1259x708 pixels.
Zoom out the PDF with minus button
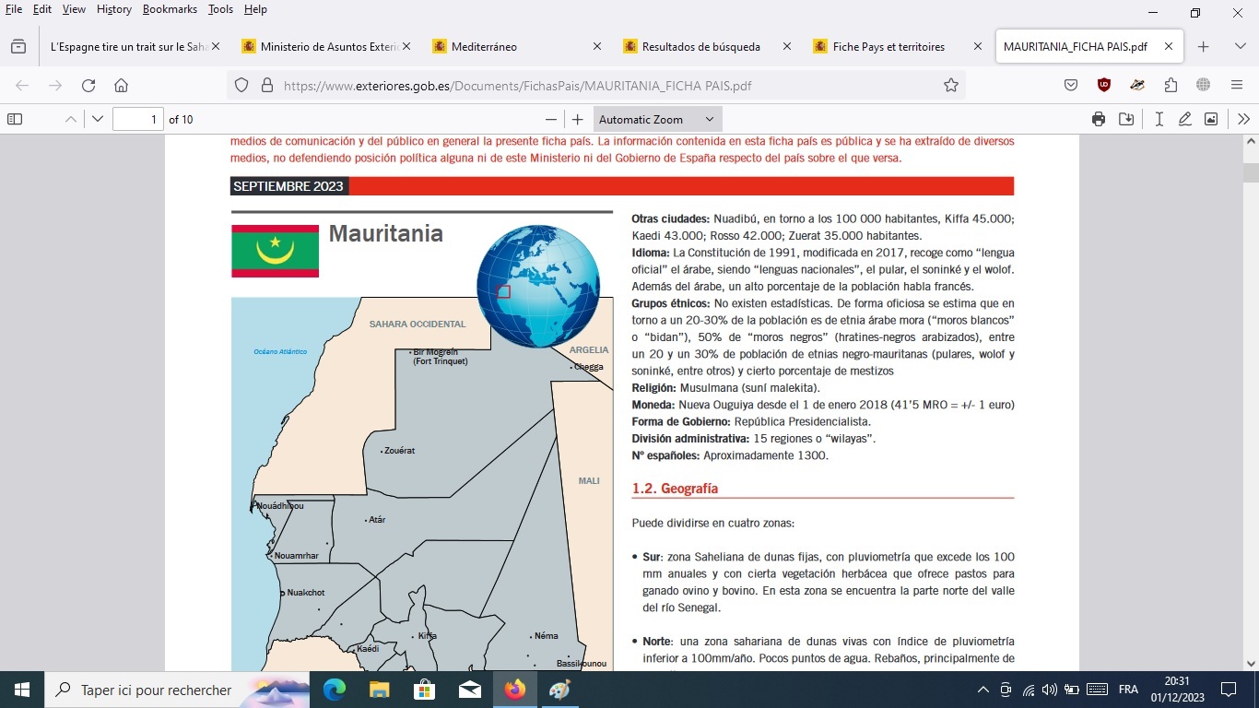[551, 119]
